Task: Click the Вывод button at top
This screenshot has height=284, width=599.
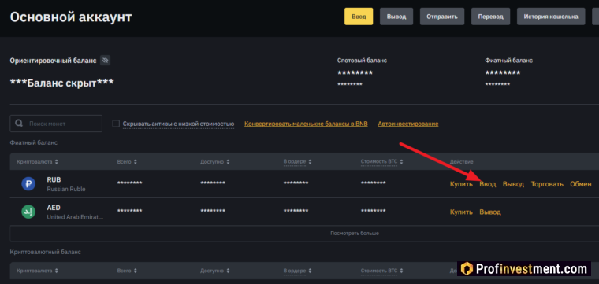Action: [396, 17]
